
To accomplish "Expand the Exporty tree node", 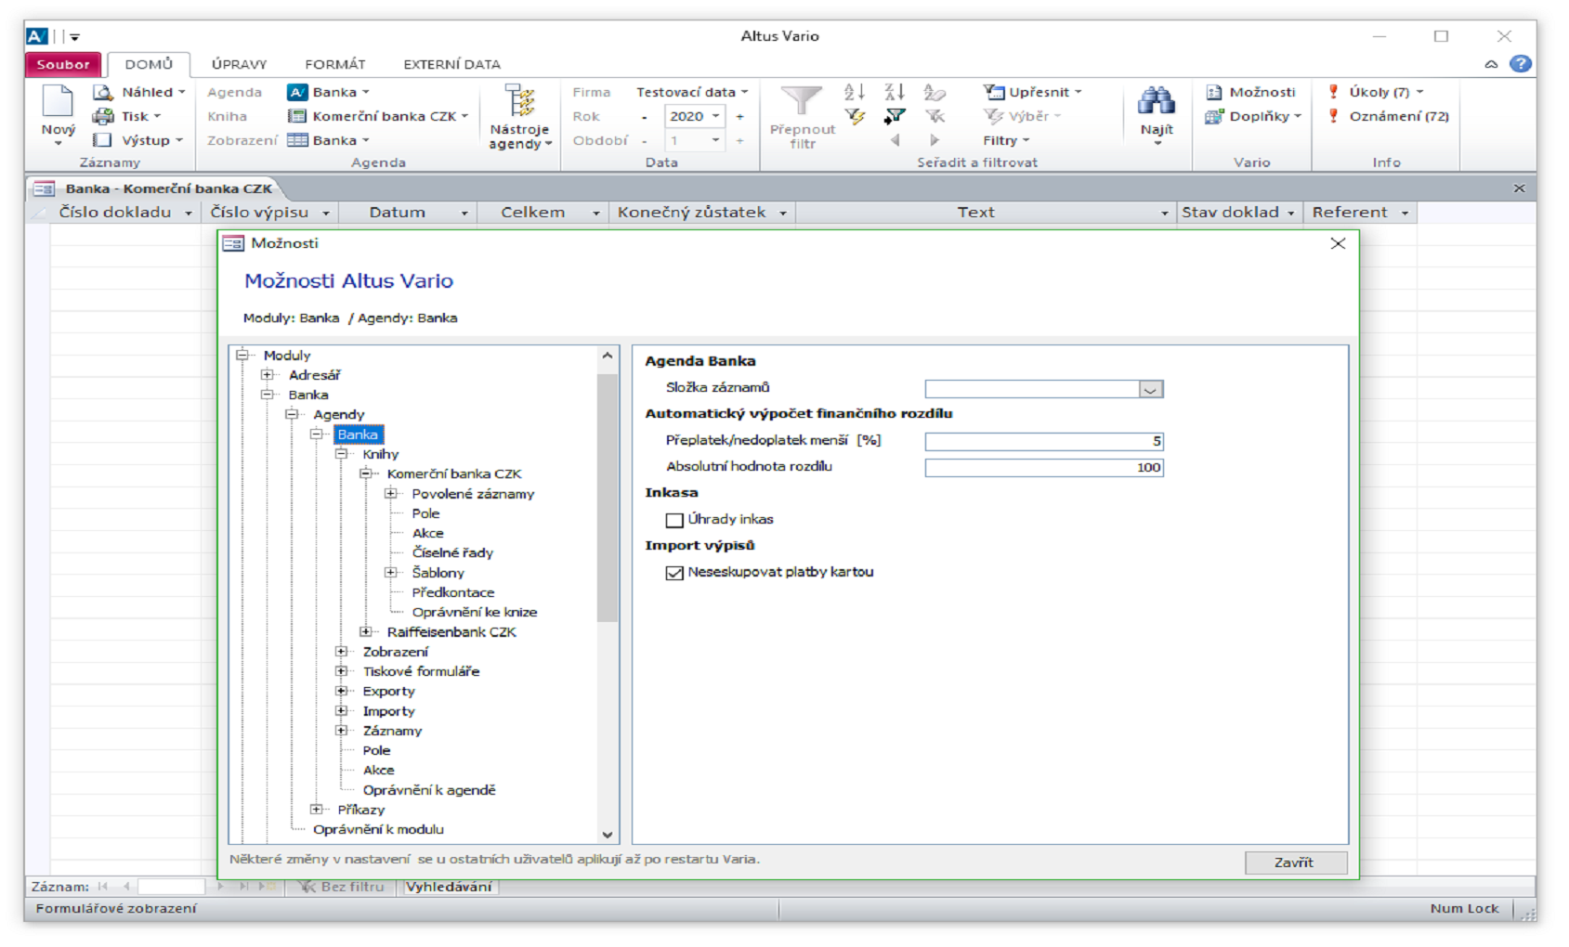I will coord(342,692).
